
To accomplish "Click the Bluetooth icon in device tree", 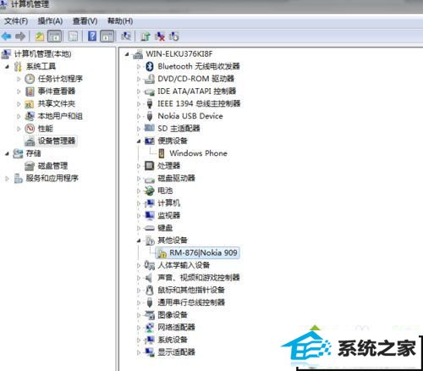I will pyautogui.click(x=150, y=66).
